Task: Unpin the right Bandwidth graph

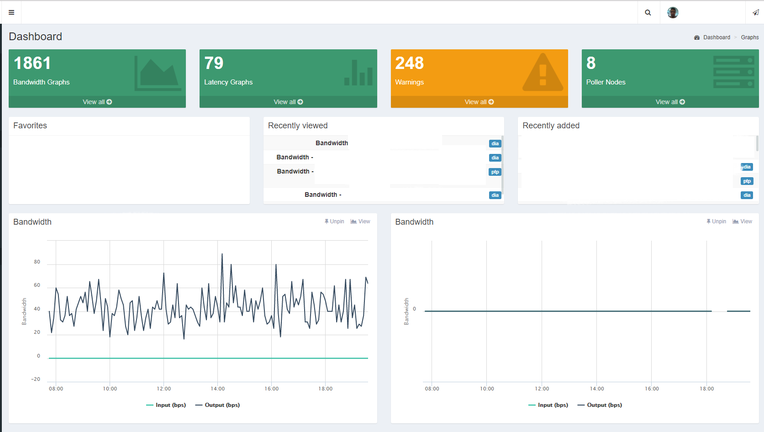Action: [x=716, y=221]
